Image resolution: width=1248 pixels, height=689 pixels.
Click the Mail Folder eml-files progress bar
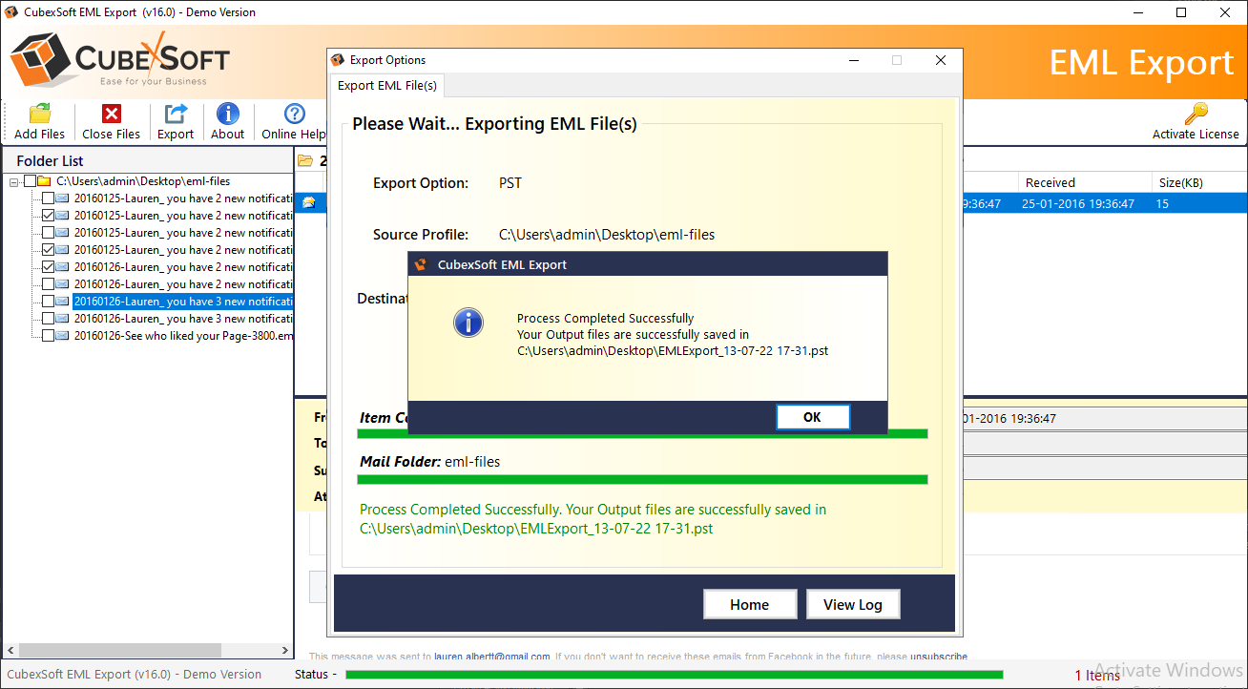[x=642, y=479]
